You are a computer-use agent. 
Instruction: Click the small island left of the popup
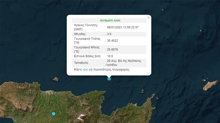(x=56, y=79)
